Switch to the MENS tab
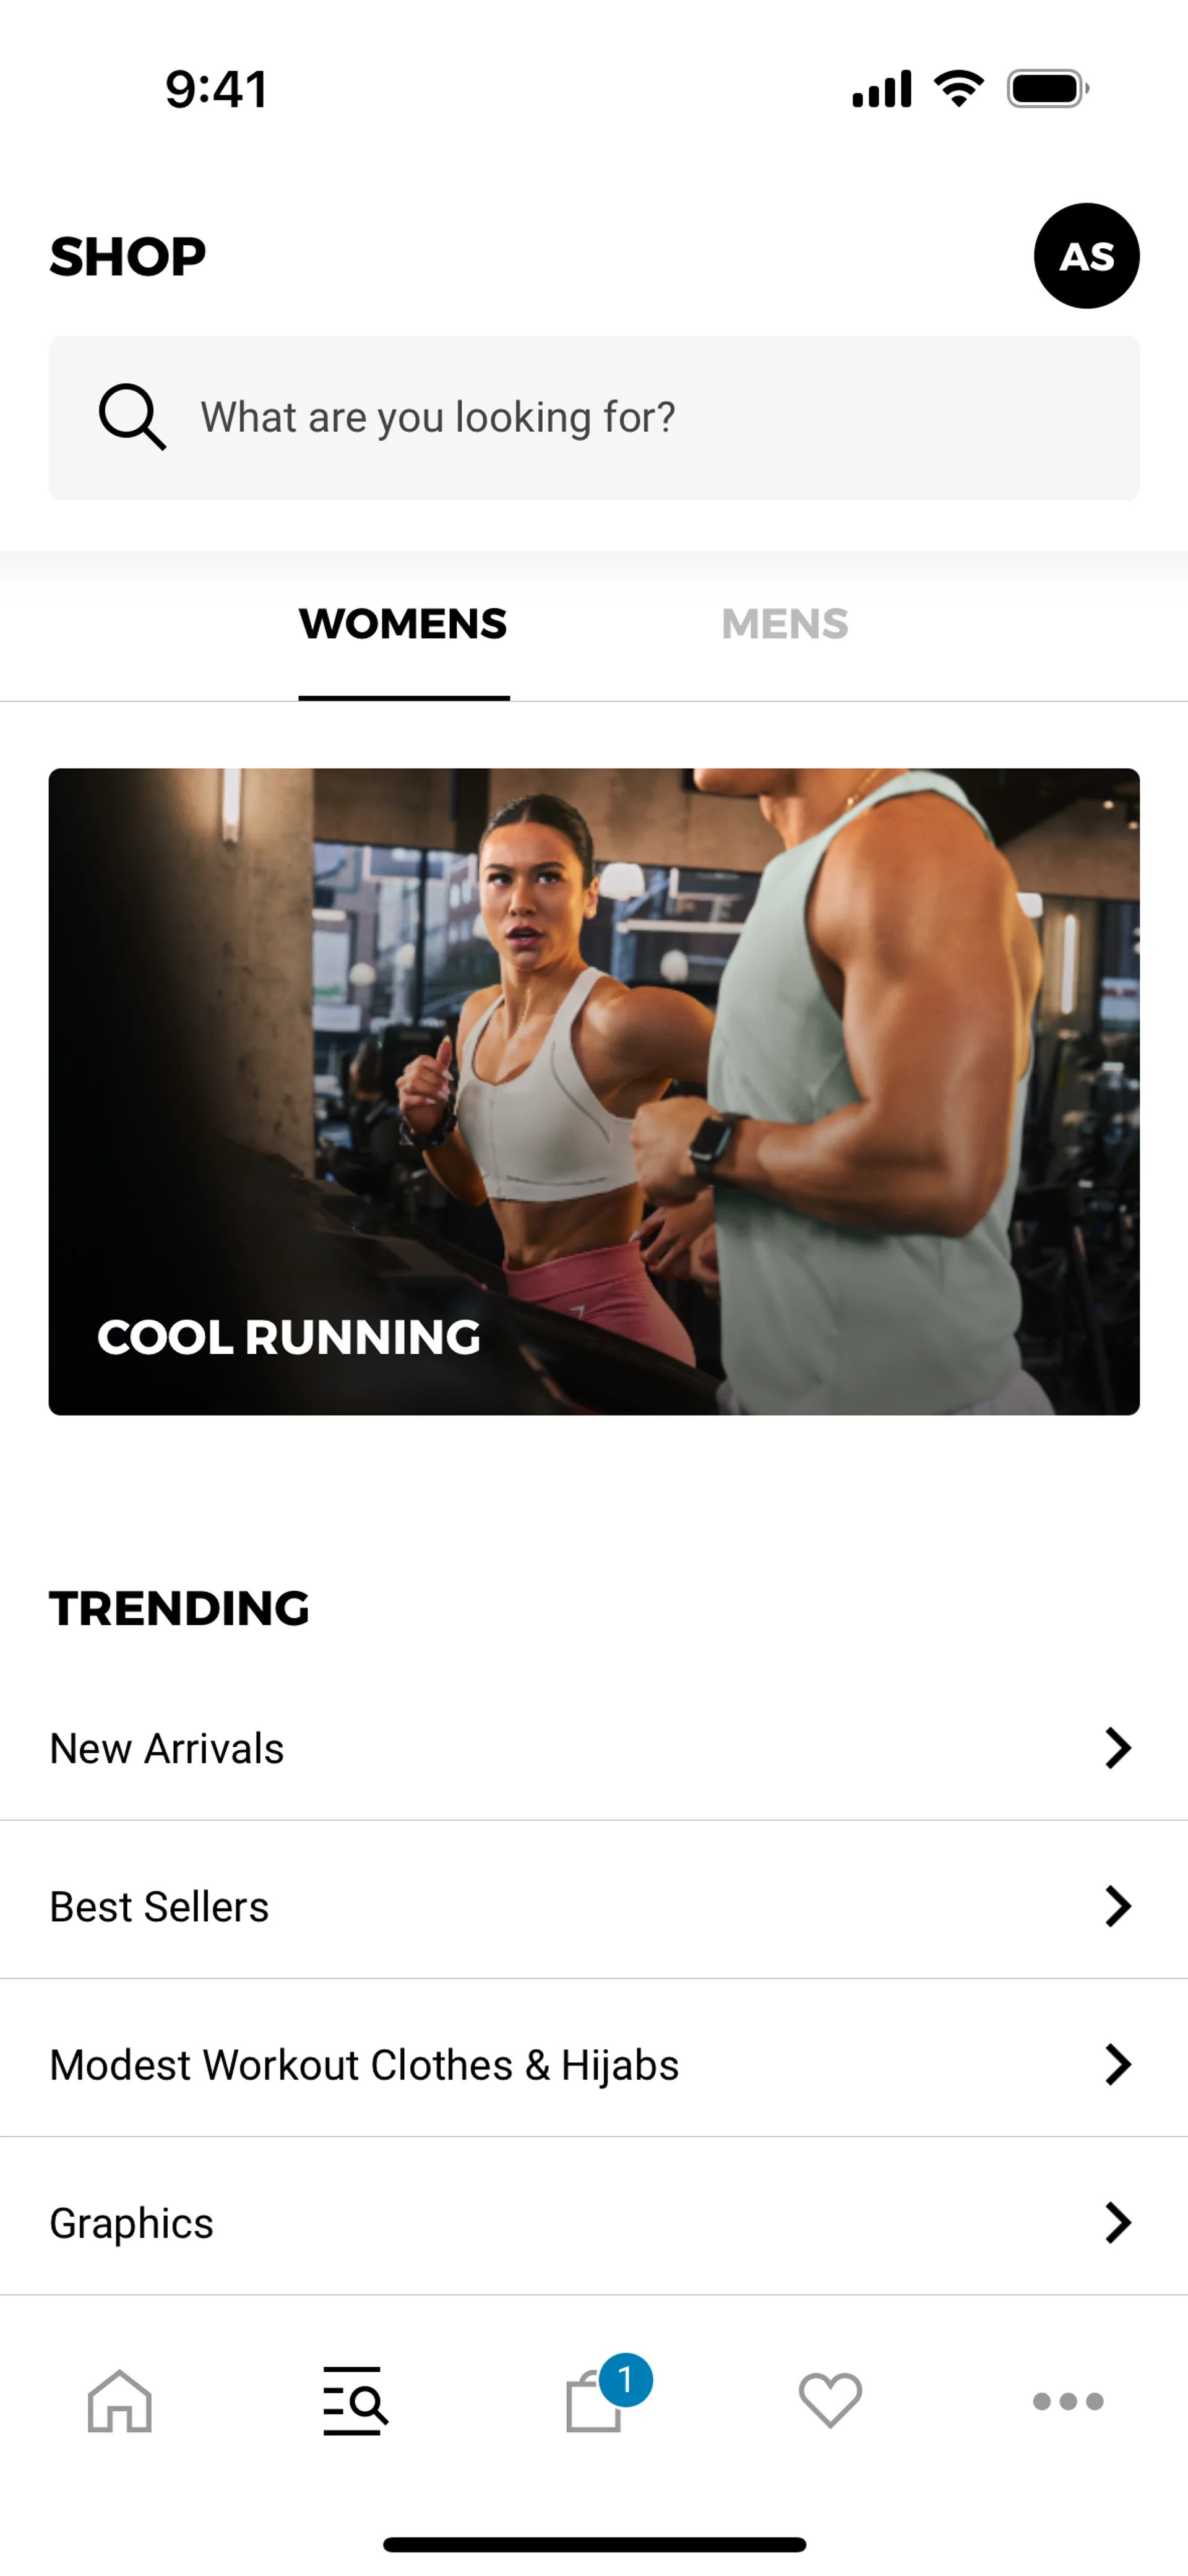 pos(785,624)
